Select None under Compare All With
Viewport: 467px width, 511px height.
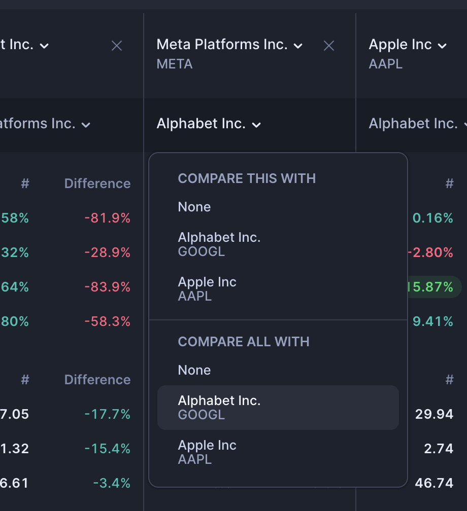click(278, 370)
